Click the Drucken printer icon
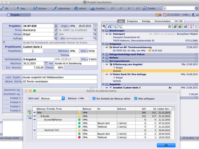The image size is (199, 149). click(x=93, y=8)
